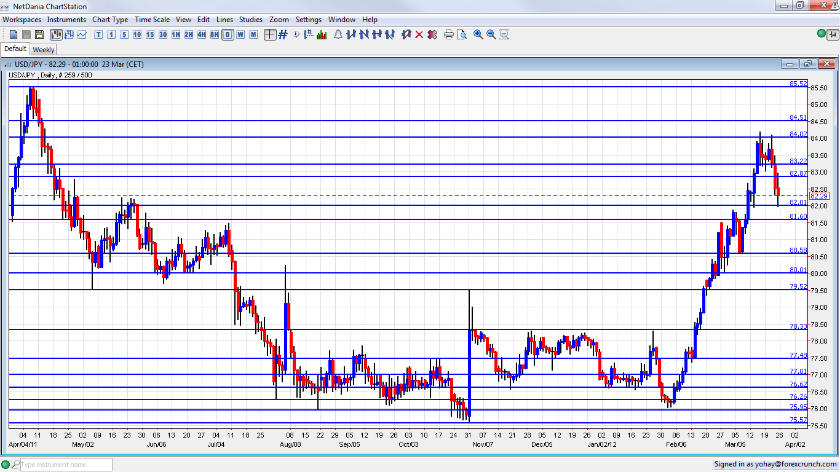This screenshot has width=840, height=472.
Task: Select the candlestick chart type icon
Action: pyautogui.click(x=57, y=35)
